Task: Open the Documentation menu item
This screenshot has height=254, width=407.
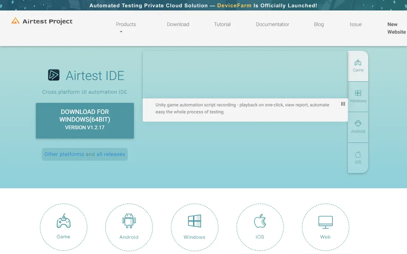Action: pyautogui.click(x=272, y=24)
